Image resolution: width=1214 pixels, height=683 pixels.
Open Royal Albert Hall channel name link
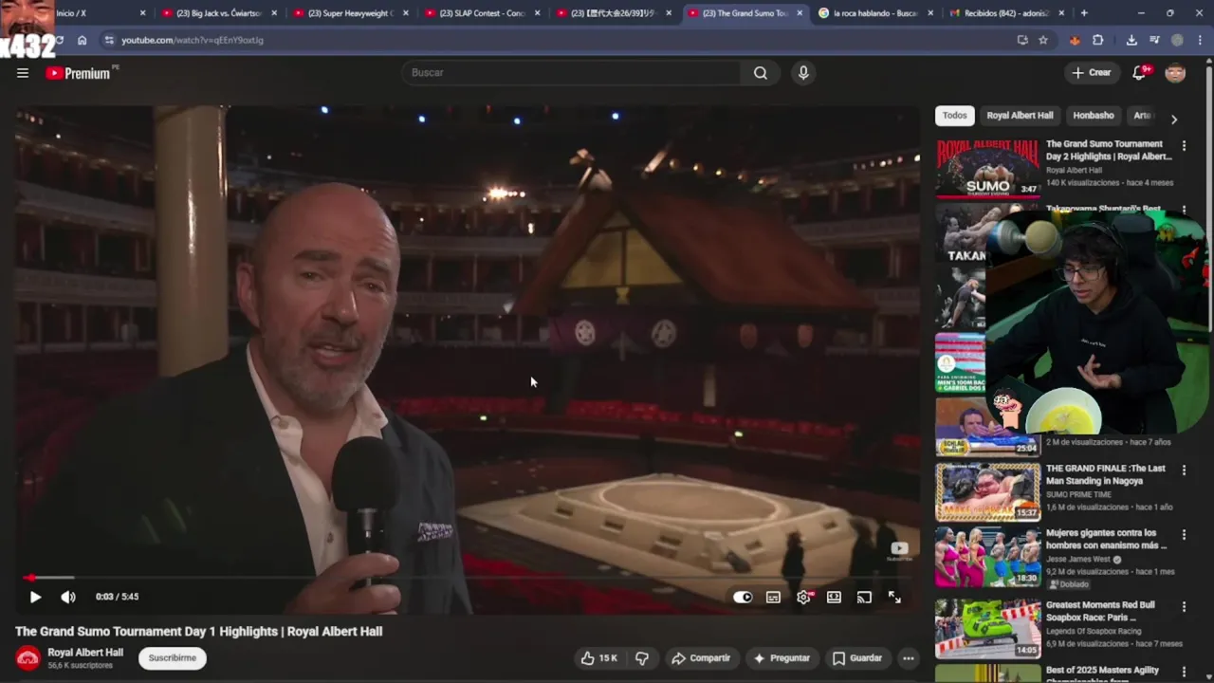coord(85,652)
